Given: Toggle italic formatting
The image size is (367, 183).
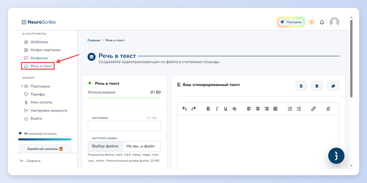Looking at the screenshot, I should click(217, 109).
